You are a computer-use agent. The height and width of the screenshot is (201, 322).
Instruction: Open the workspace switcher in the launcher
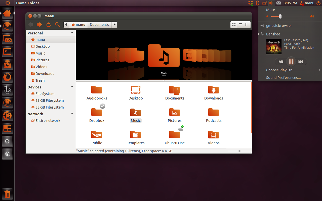click(7, 128)
